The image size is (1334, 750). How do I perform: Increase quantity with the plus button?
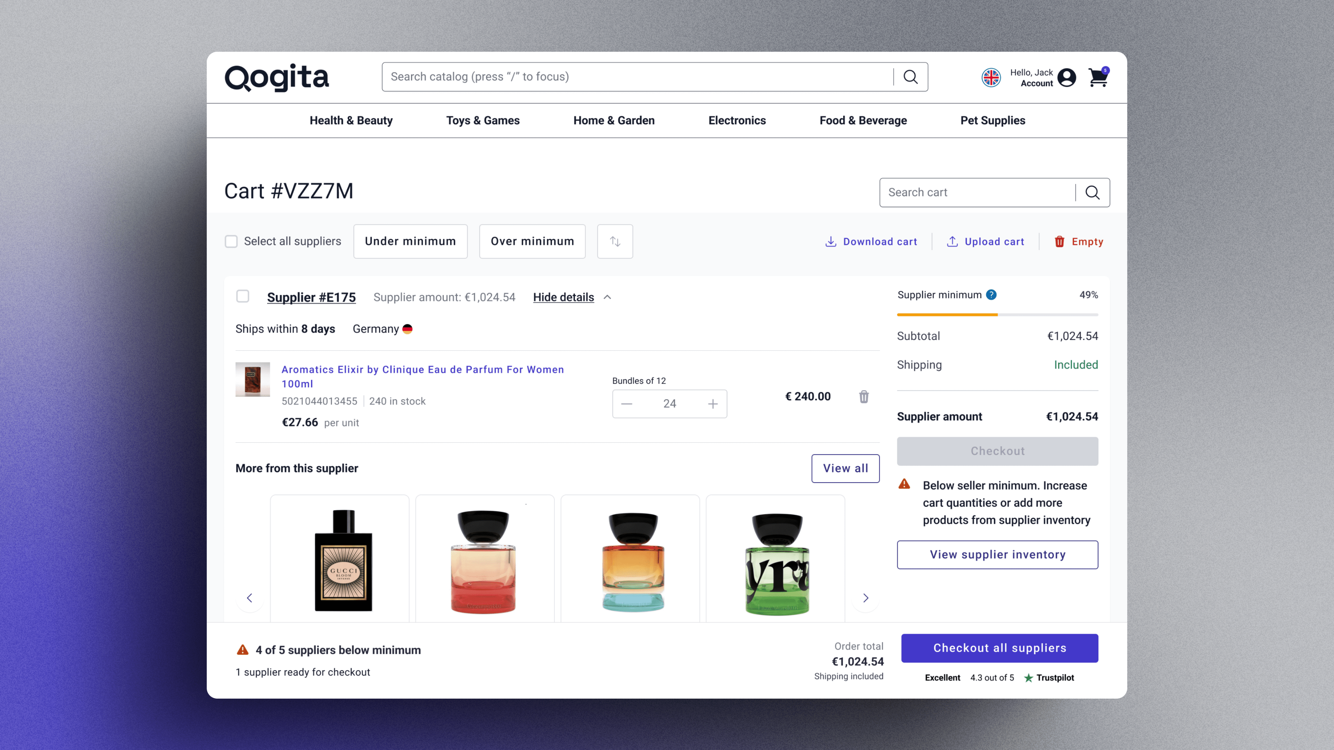point(713,404)
